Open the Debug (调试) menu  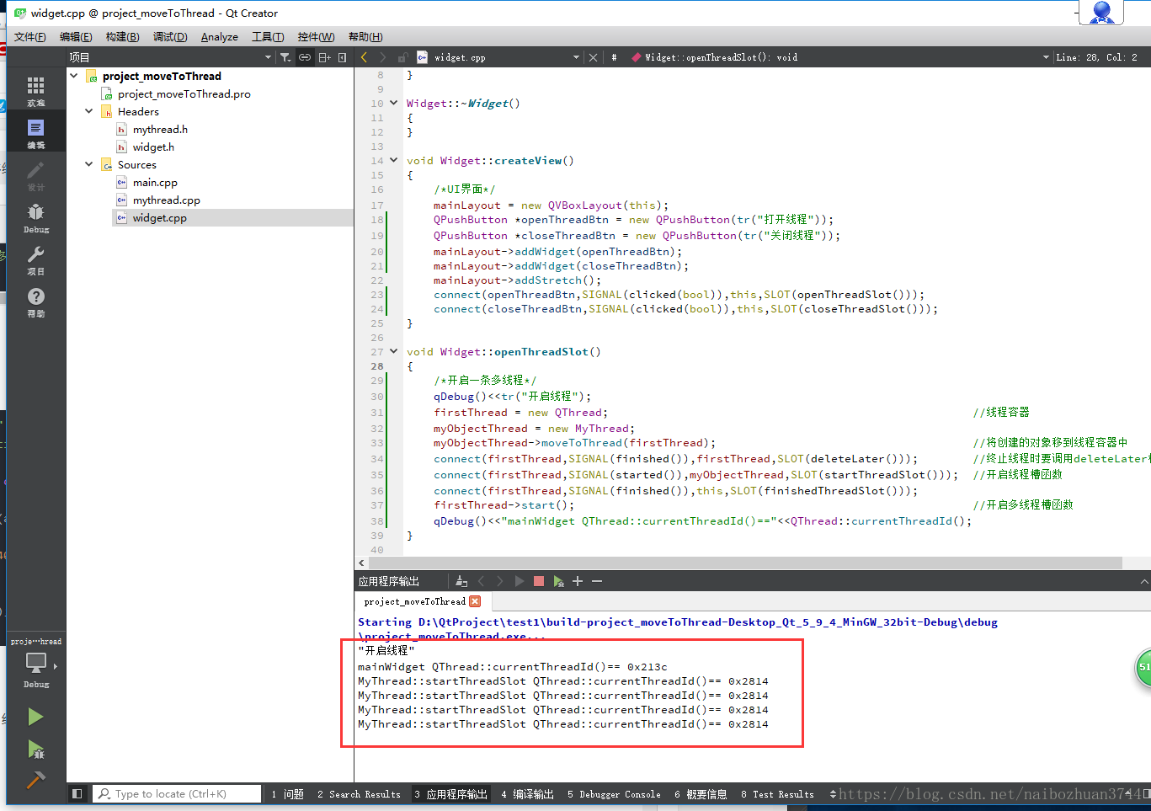[x=170, y=37]
